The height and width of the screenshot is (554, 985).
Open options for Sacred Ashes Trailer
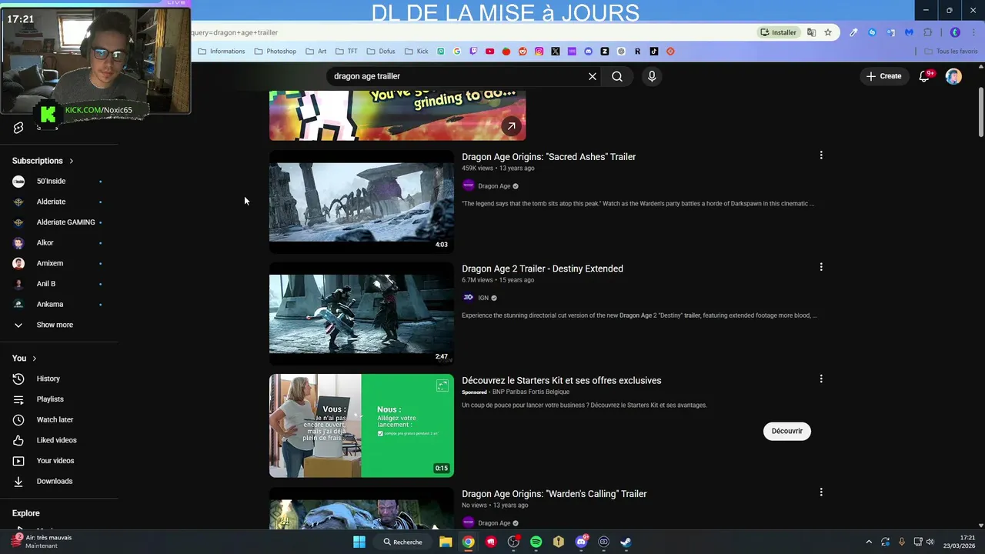821,155
